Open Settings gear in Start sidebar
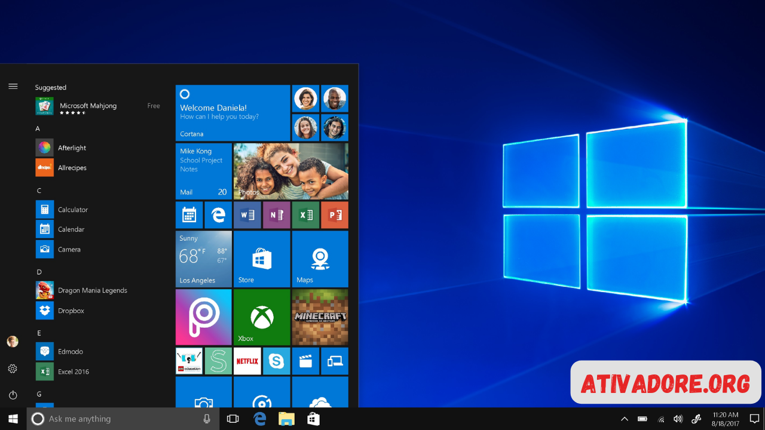Image resolution: width=765 pixels, height=430 pixels. [13, 369]
